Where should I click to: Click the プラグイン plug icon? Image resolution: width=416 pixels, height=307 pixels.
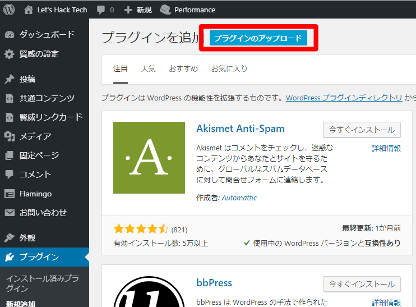(10, 257)
